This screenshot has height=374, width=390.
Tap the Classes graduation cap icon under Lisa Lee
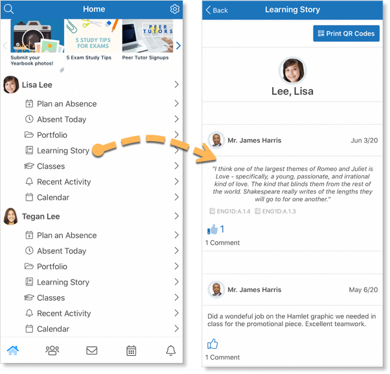click(29, 166)
